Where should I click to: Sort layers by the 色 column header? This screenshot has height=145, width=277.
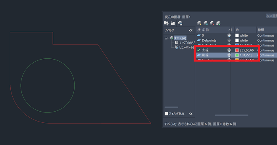pos(245,30)
